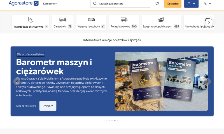Open the Agorastore logo homepage link
Image resolution: width=224 pixels, height=134 pixels.
tap(24, 3)
